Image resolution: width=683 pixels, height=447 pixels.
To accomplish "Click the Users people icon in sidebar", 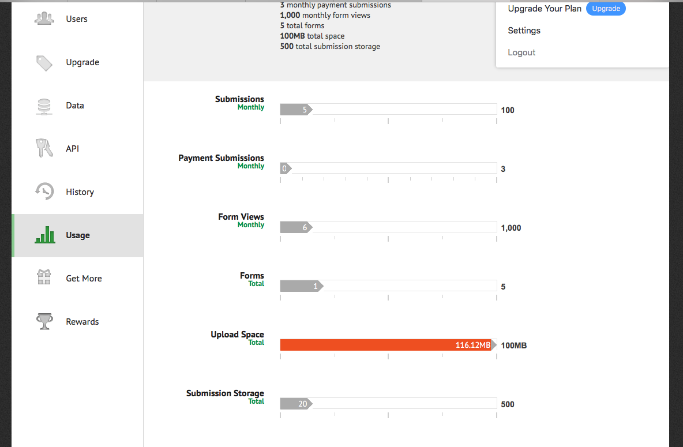I will point(44,19).
